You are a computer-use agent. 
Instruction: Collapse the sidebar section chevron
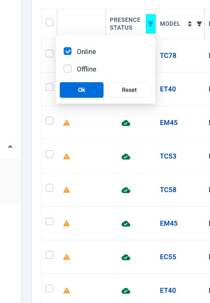[x=10, y=147]
